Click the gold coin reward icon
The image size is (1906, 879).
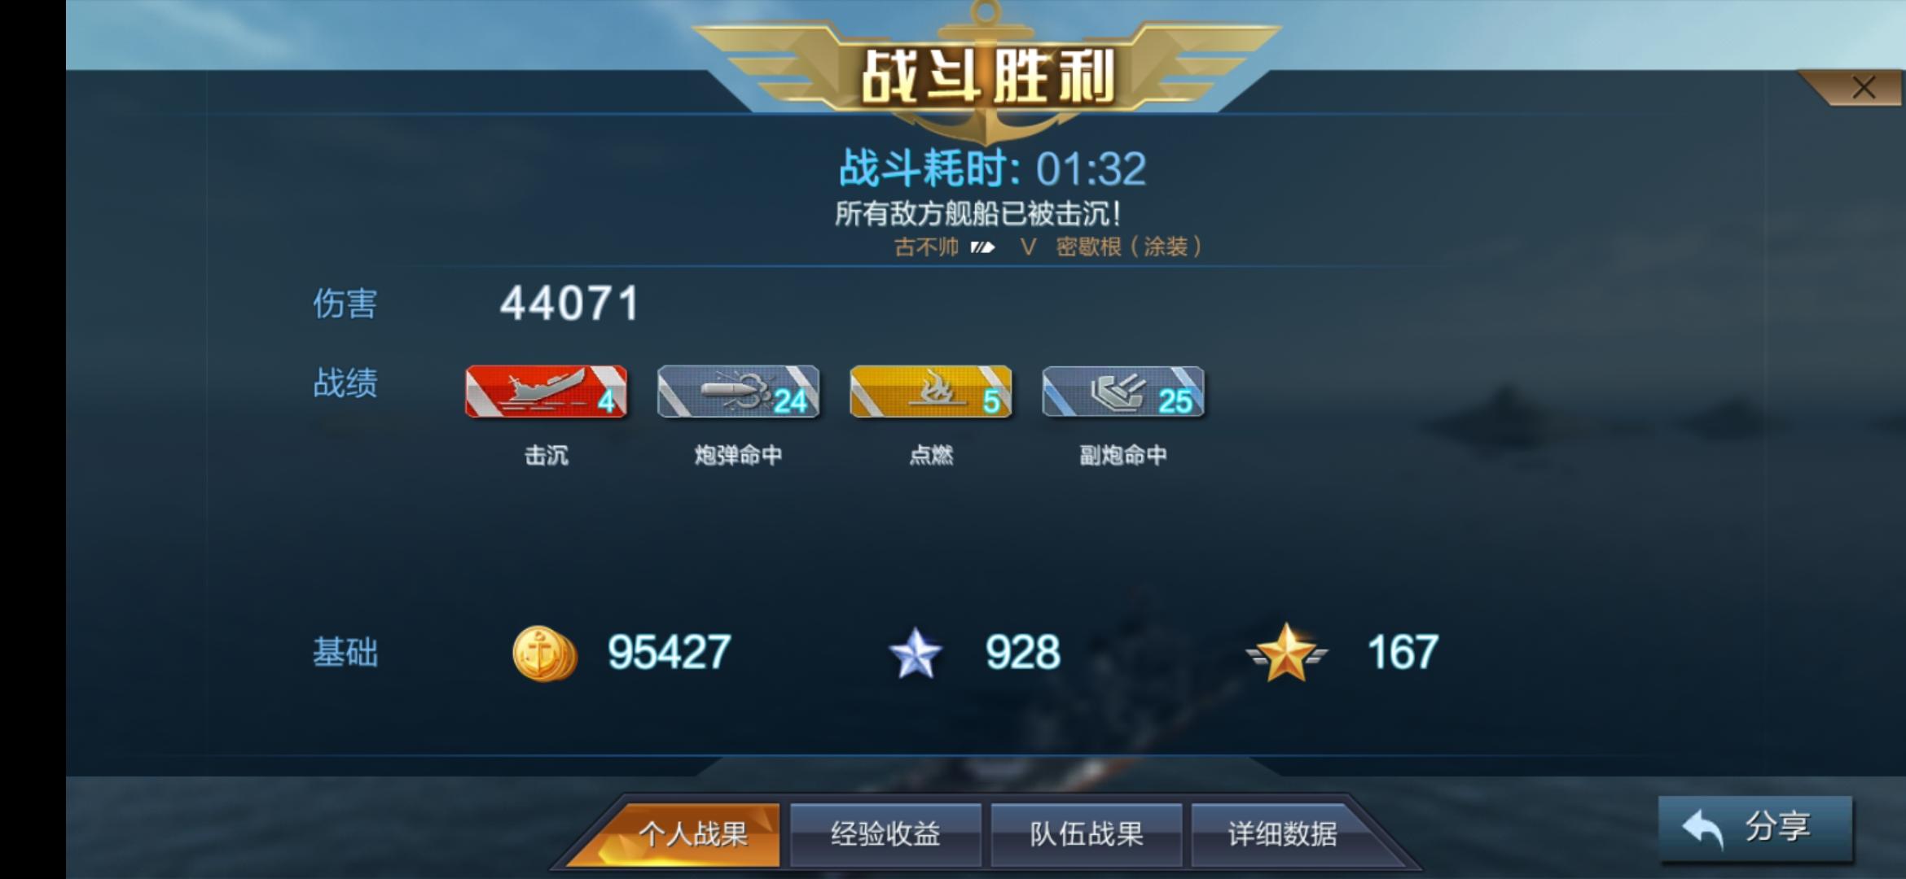point(545,653)
